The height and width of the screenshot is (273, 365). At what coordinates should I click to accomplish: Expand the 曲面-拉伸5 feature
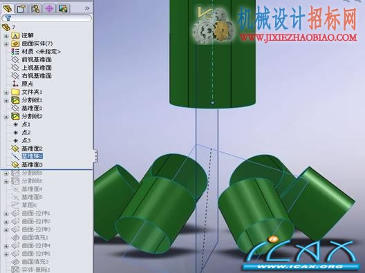6,254
